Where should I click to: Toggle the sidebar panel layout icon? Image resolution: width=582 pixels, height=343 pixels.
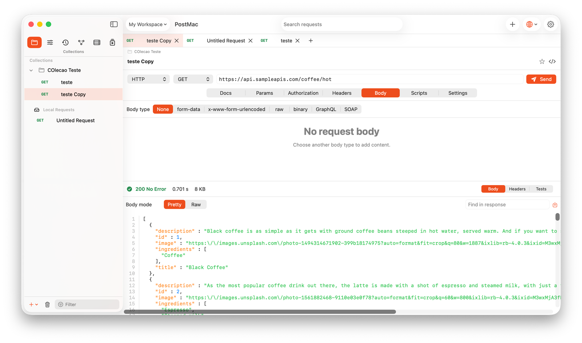click(114, 24)
